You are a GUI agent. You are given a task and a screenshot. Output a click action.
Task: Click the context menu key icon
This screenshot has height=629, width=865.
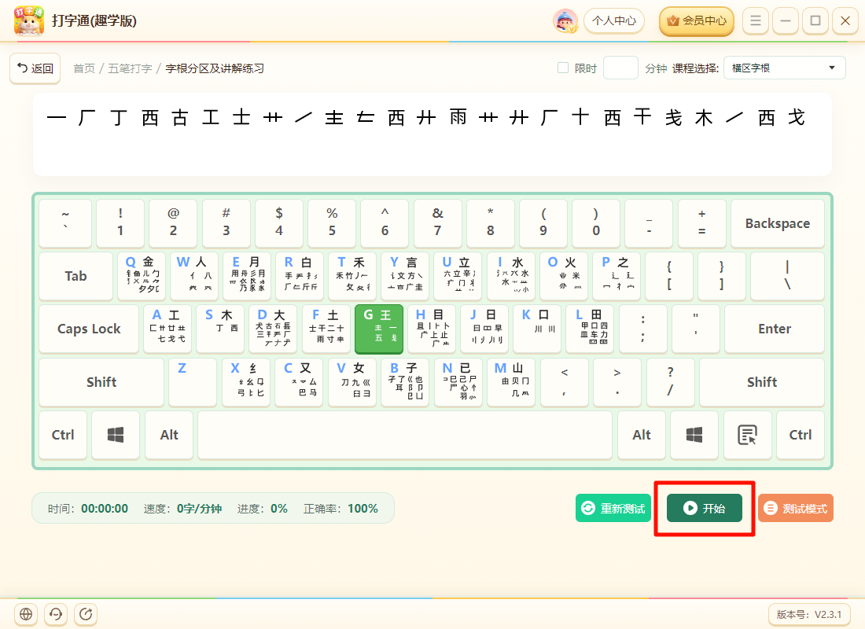point(747,435)
